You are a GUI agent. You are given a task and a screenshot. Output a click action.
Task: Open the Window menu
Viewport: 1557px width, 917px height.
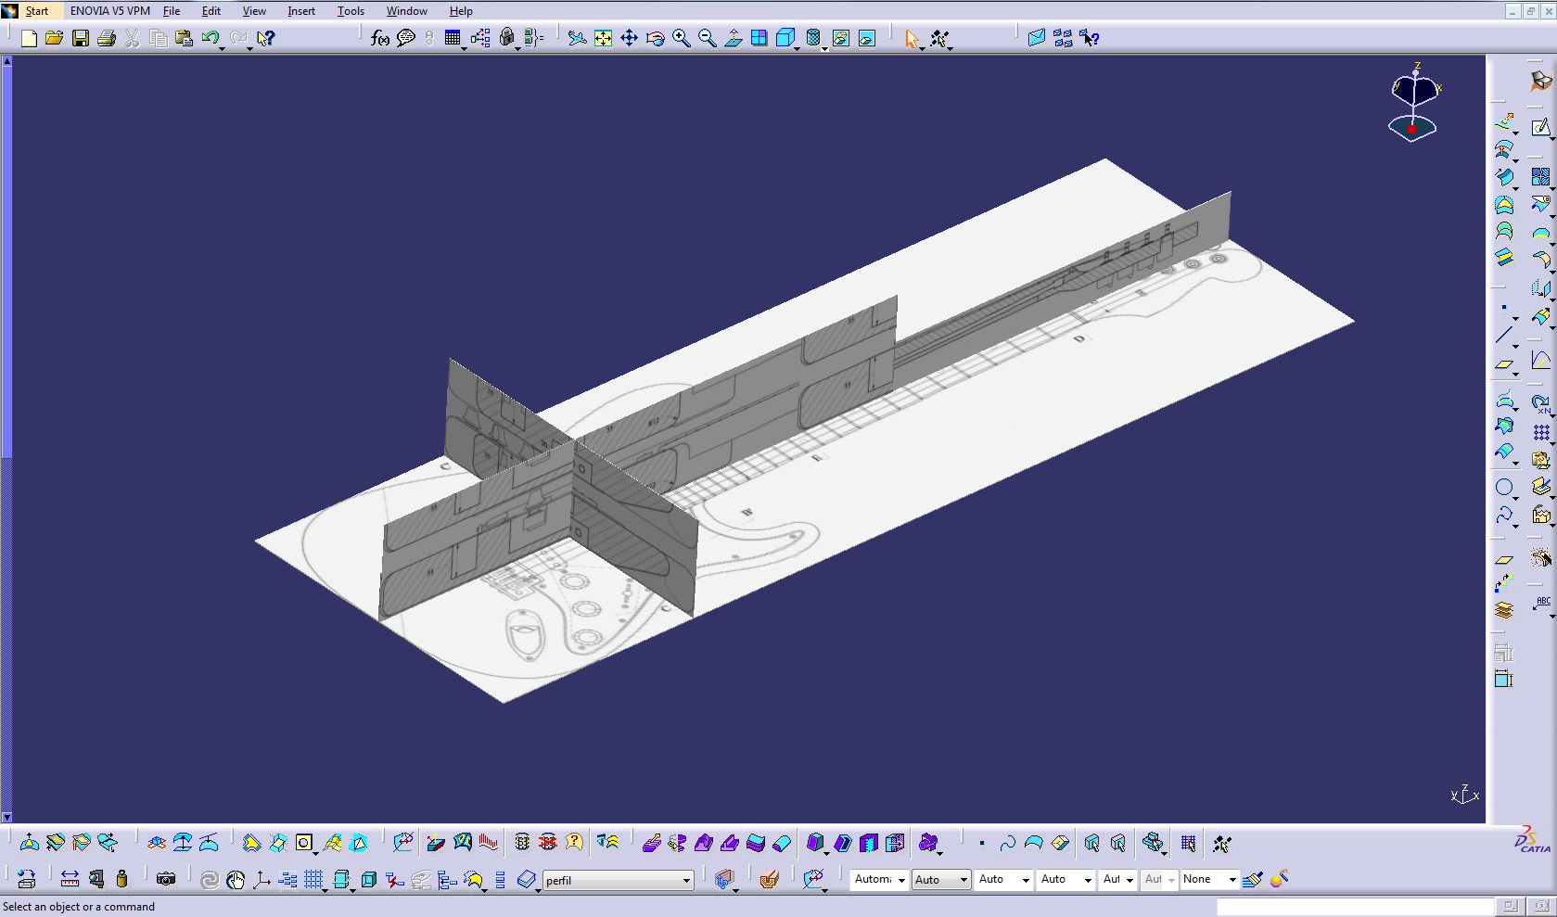407,11
